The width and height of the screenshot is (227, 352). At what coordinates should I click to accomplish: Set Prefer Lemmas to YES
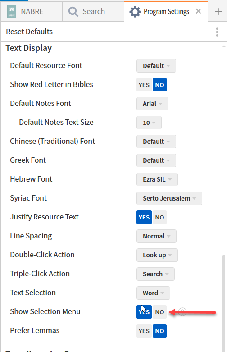[144, 331]
